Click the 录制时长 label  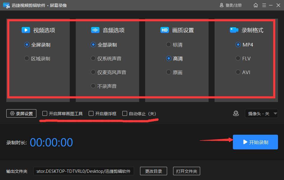click(x=17, y=142)
